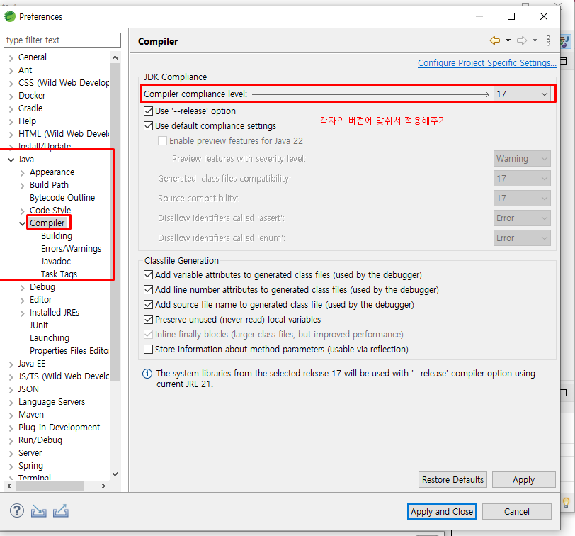
Task: Click the info icon beside release message
Action: coord(147,374)
